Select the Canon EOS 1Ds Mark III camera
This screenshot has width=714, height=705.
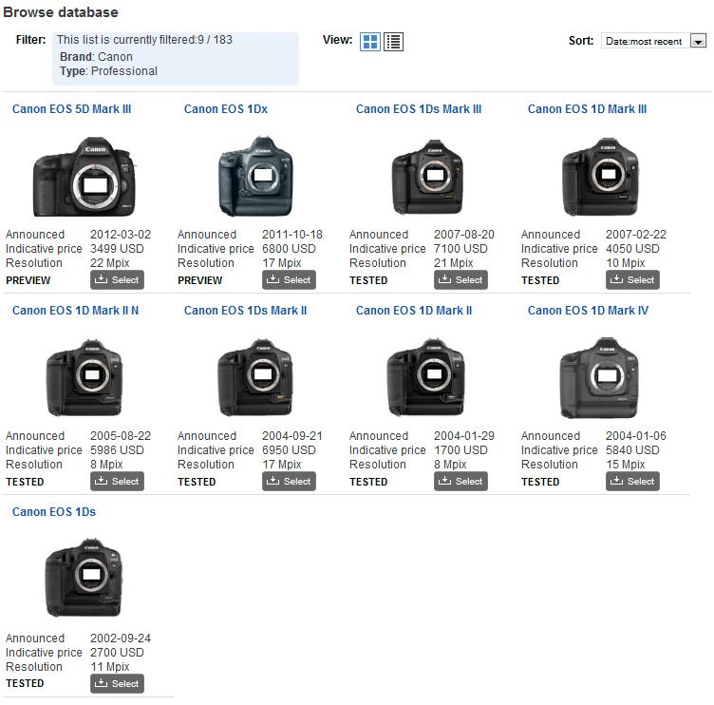click(x=460, y=279)
